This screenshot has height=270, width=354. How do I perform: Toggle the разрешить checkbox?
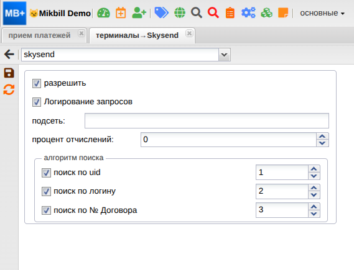tap(37, 83)
